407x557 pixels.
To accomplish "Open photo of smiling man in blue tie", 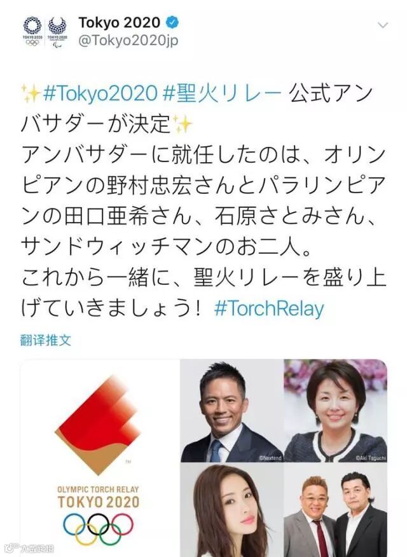I will (232, 411).
